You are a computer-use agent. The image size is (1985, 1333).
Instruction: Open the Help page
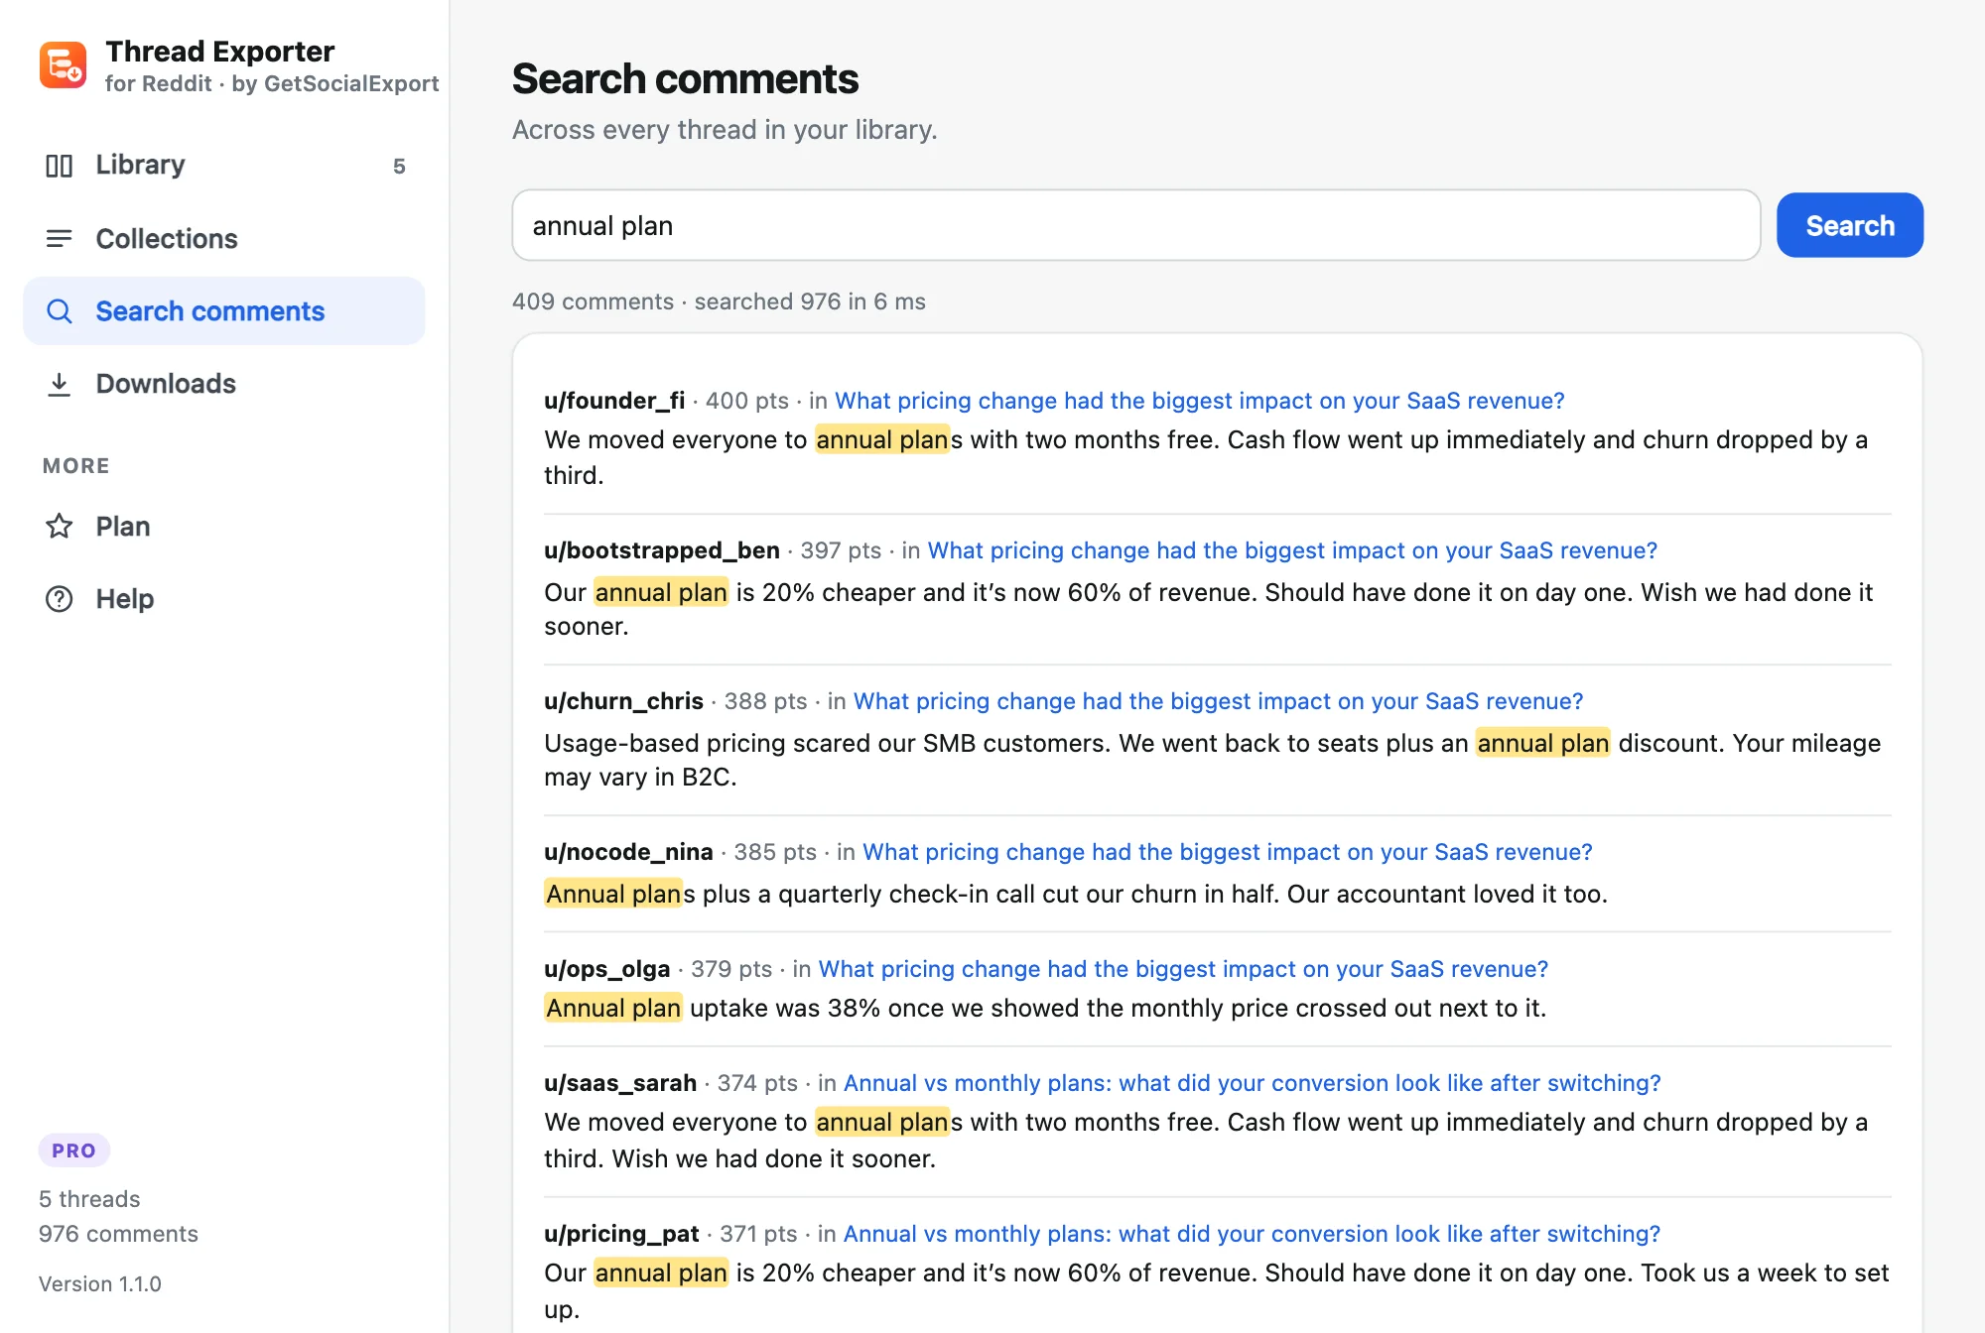[224, 599]
